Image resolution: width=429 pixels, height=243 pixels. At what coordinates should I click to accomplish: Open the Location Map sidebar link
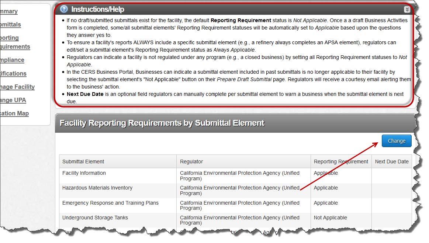[x=14, y=113]
